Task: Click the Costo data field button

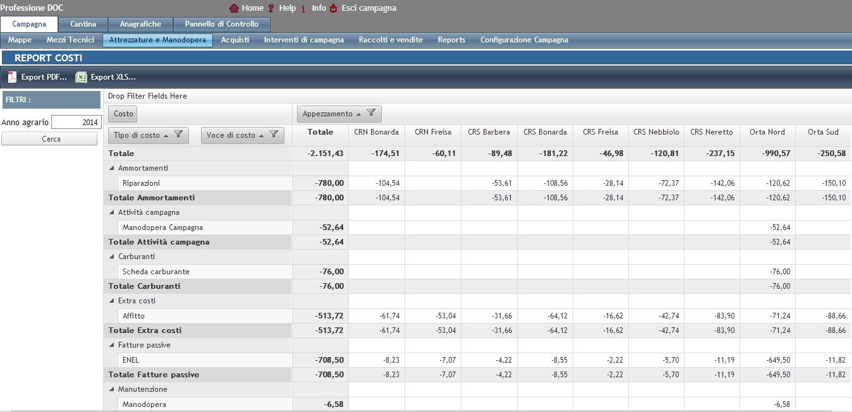Action: tap(123, 114)
